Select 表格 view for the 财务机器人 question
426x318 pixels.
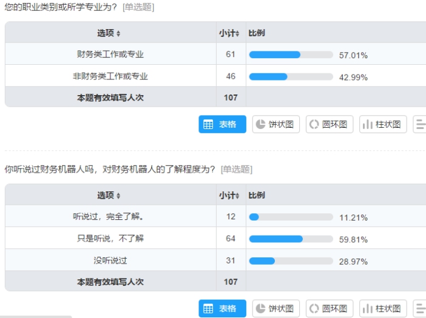click(222, 308)
